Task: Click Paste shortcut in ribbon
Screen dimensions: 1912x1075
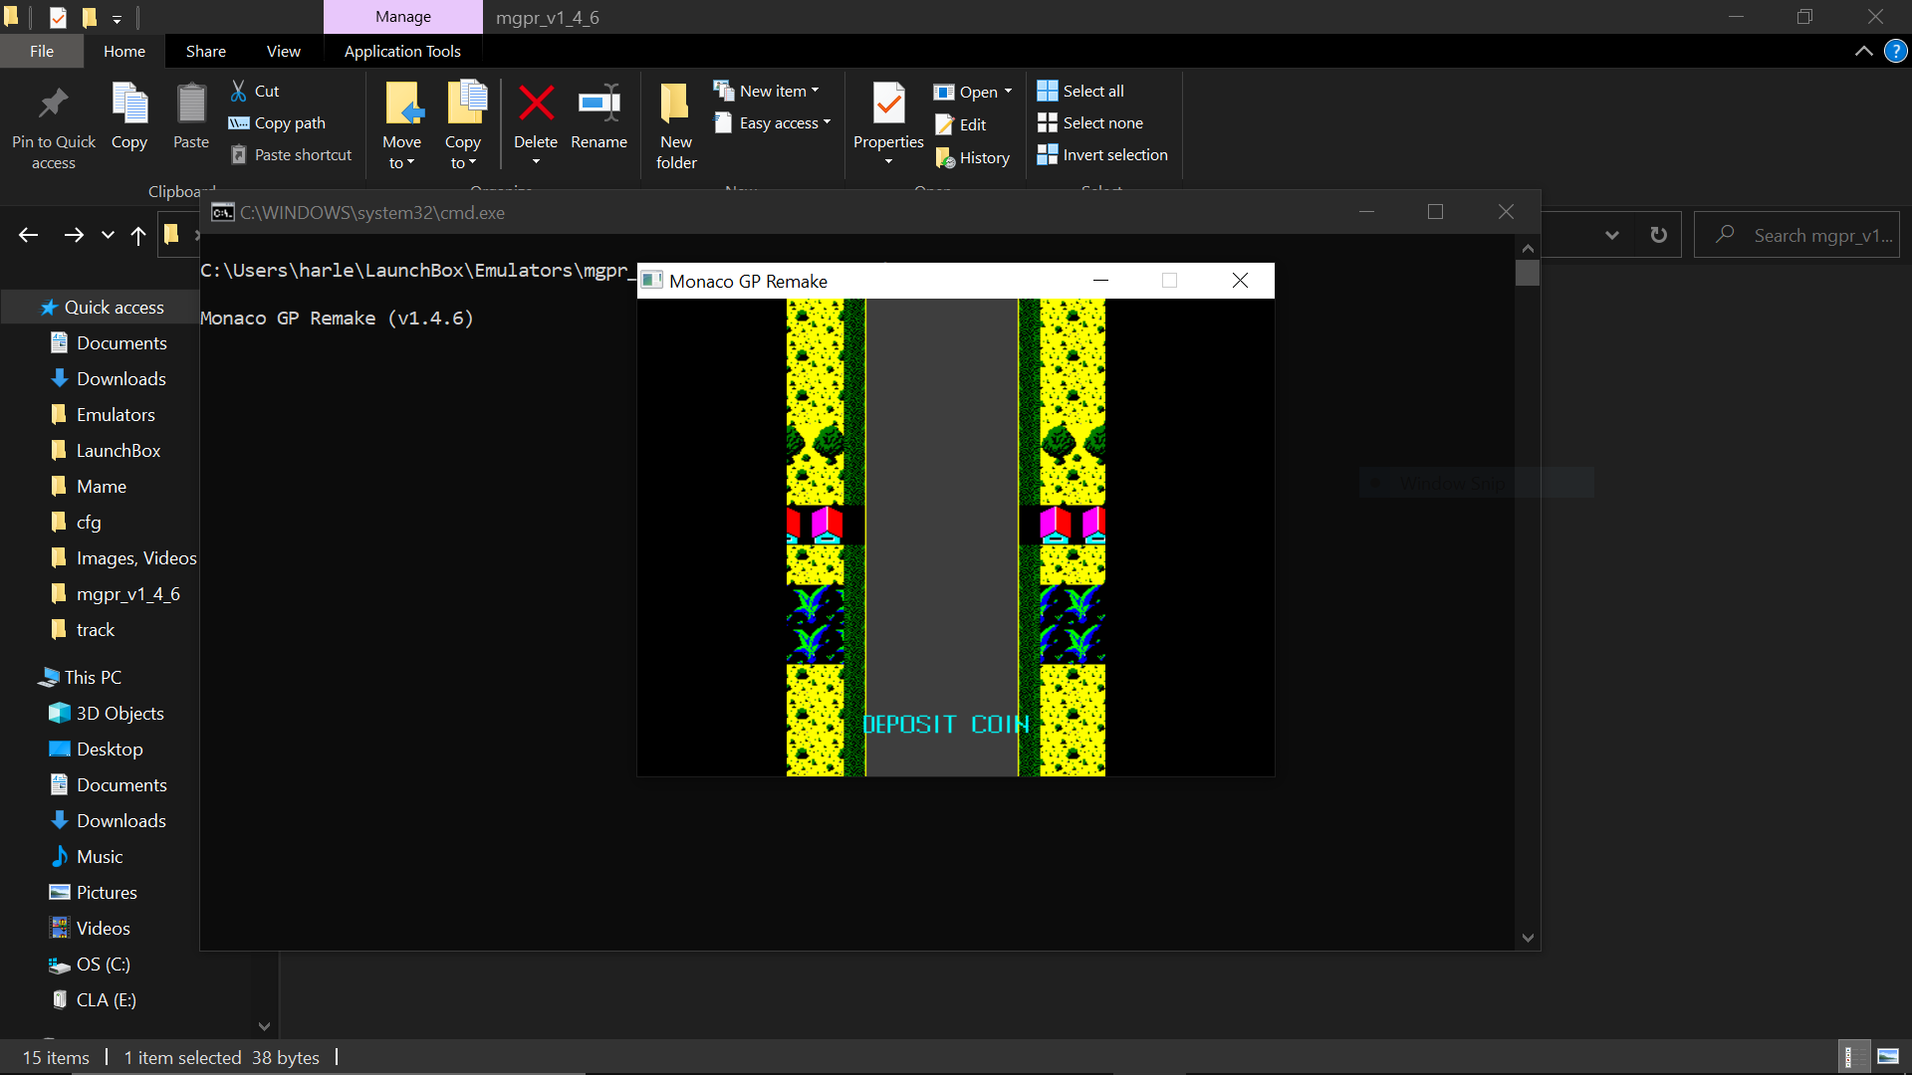Action: click(x=291, y=154)
